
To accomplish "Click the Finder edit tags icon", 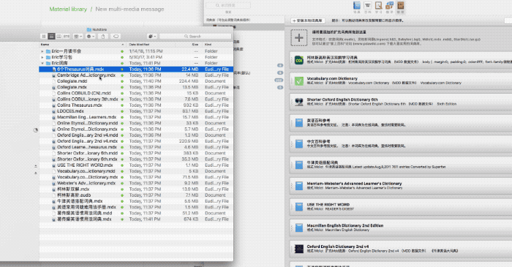I will coord(116,37).
